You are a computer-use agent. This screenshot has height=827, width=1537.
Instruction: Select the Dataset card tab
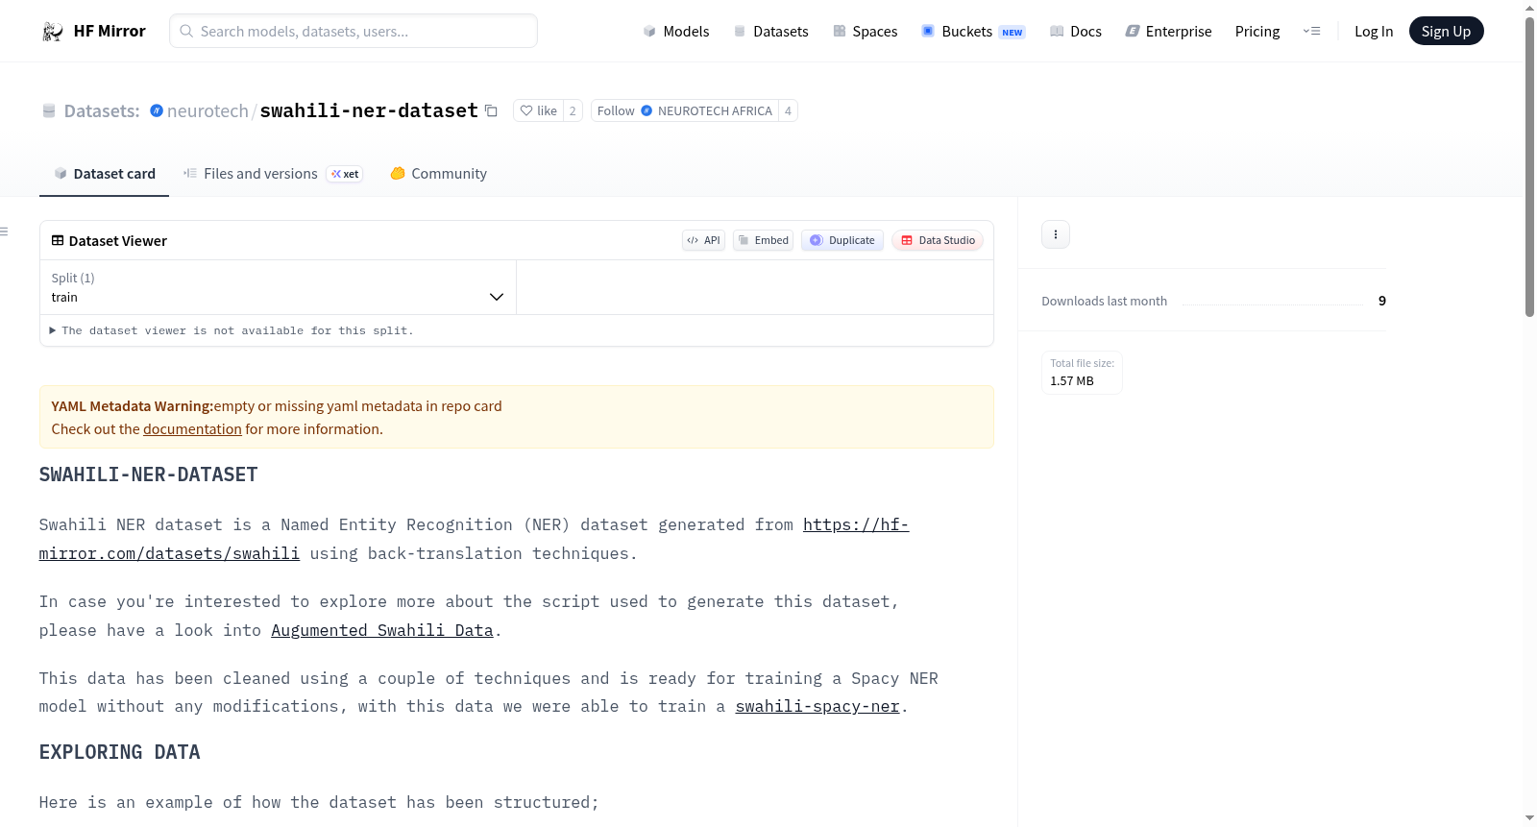[104, 174]
